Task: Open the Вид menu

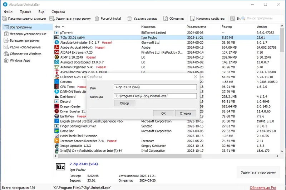Action: (41, 12)
